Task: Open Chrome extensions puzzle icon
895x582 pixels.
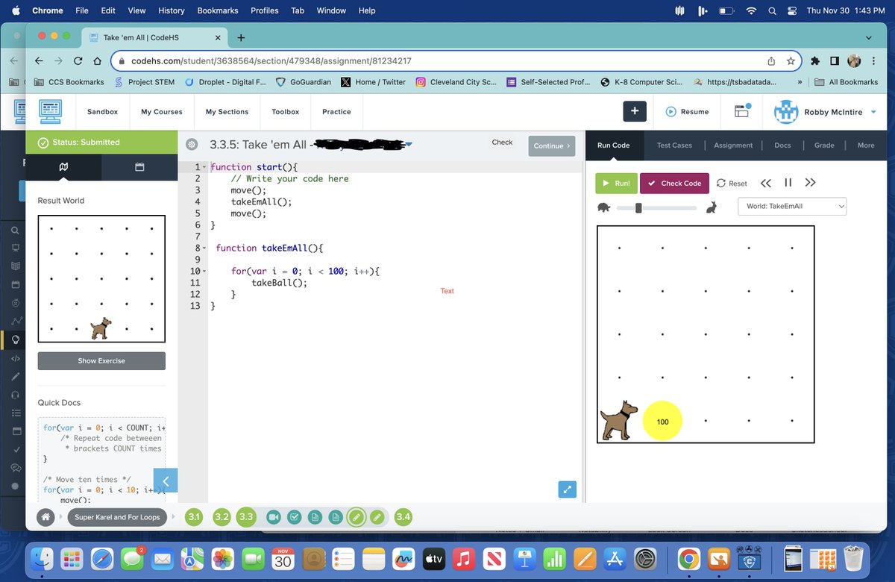Action: click(x=815, y=61)
